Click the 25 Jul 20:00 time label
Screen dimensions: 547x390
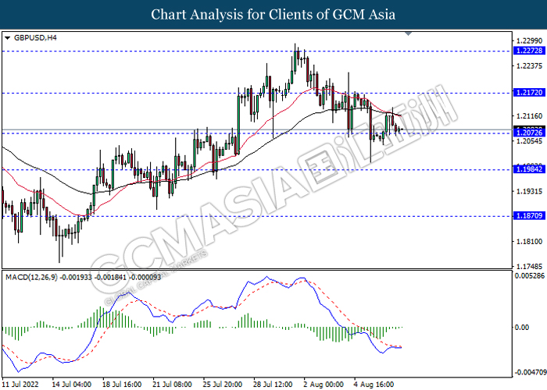click(x=222, y=385)
